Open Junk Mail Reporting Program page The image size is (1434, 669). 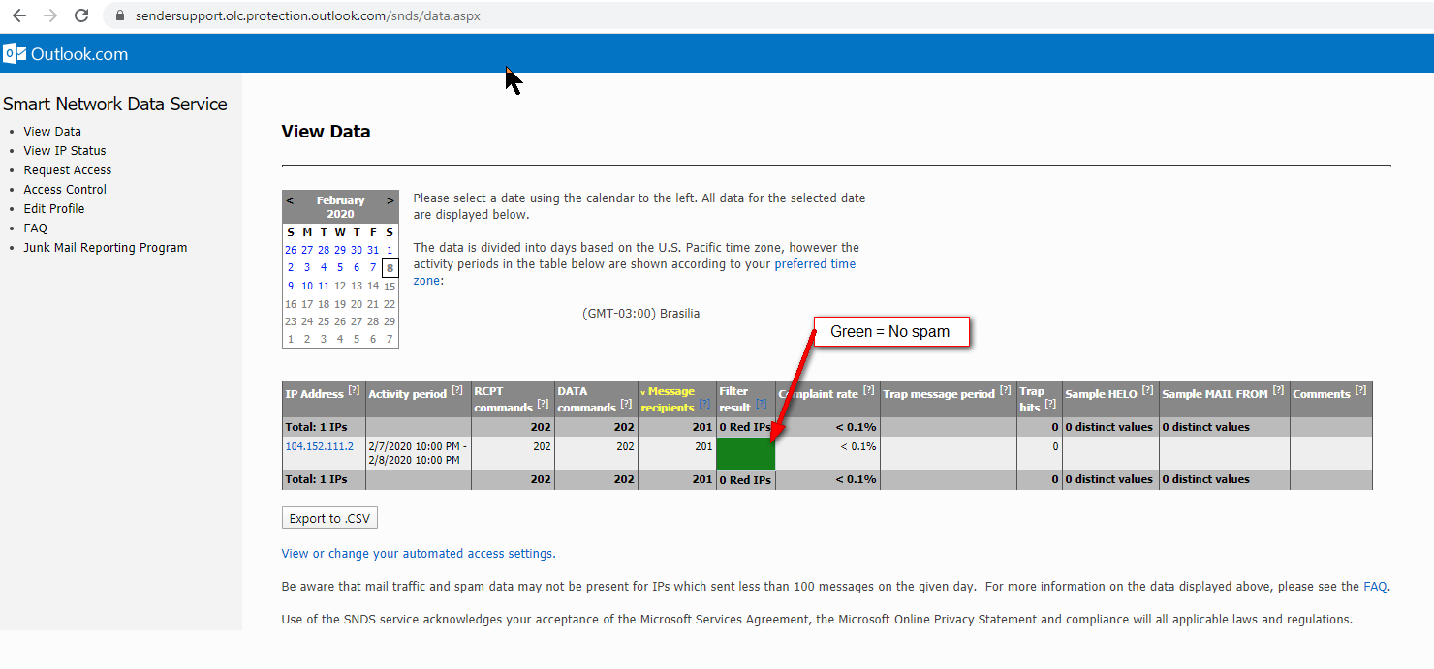click(106, 248)
